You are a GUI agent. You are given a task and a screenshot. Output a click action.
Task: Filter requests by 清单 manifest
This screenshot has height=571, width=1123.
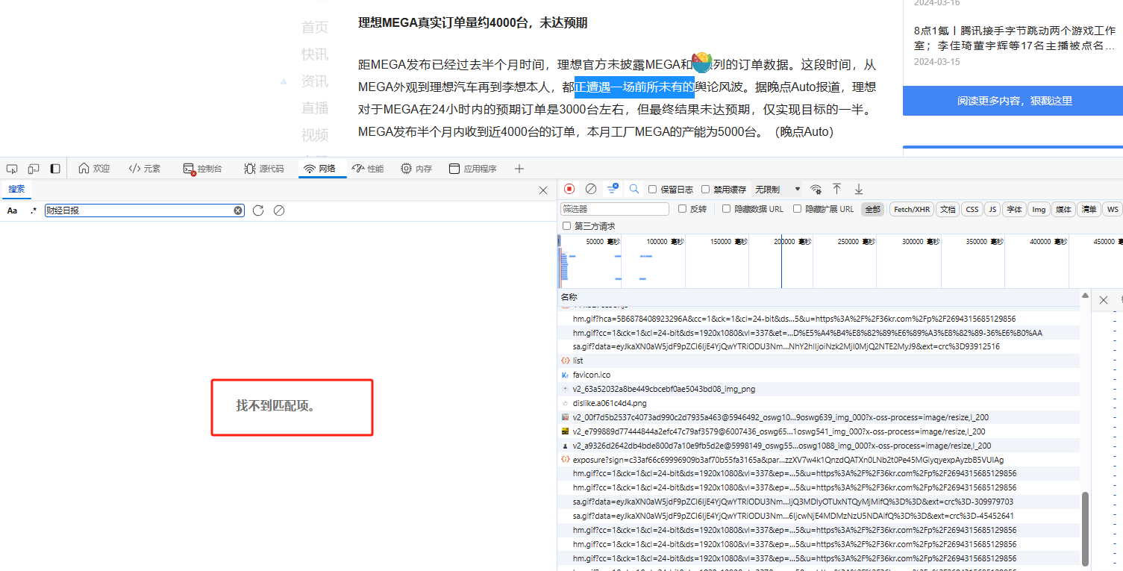(1089, 210)
